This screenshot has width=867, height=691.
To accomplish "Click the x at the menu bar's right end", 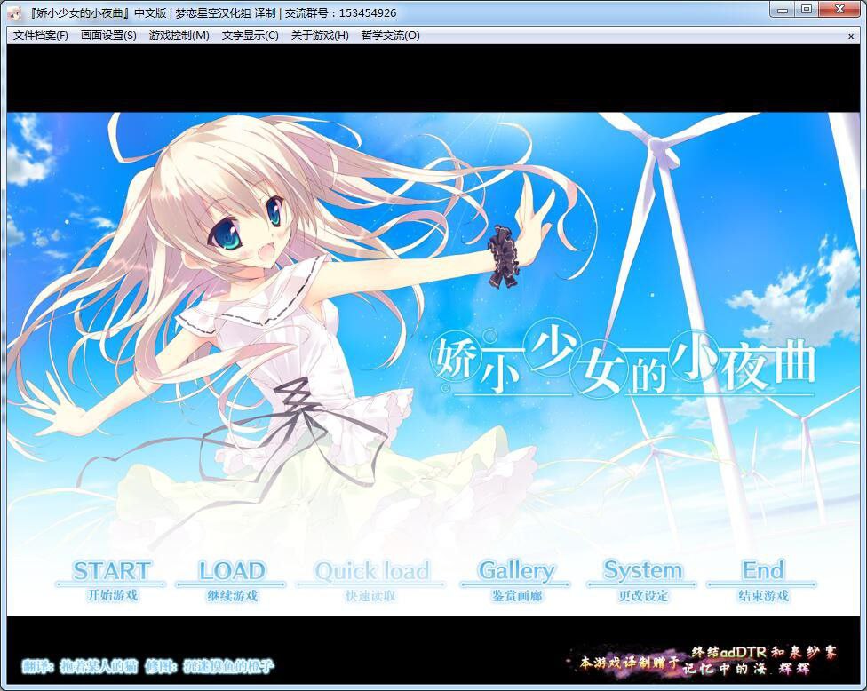I will 850,36.
